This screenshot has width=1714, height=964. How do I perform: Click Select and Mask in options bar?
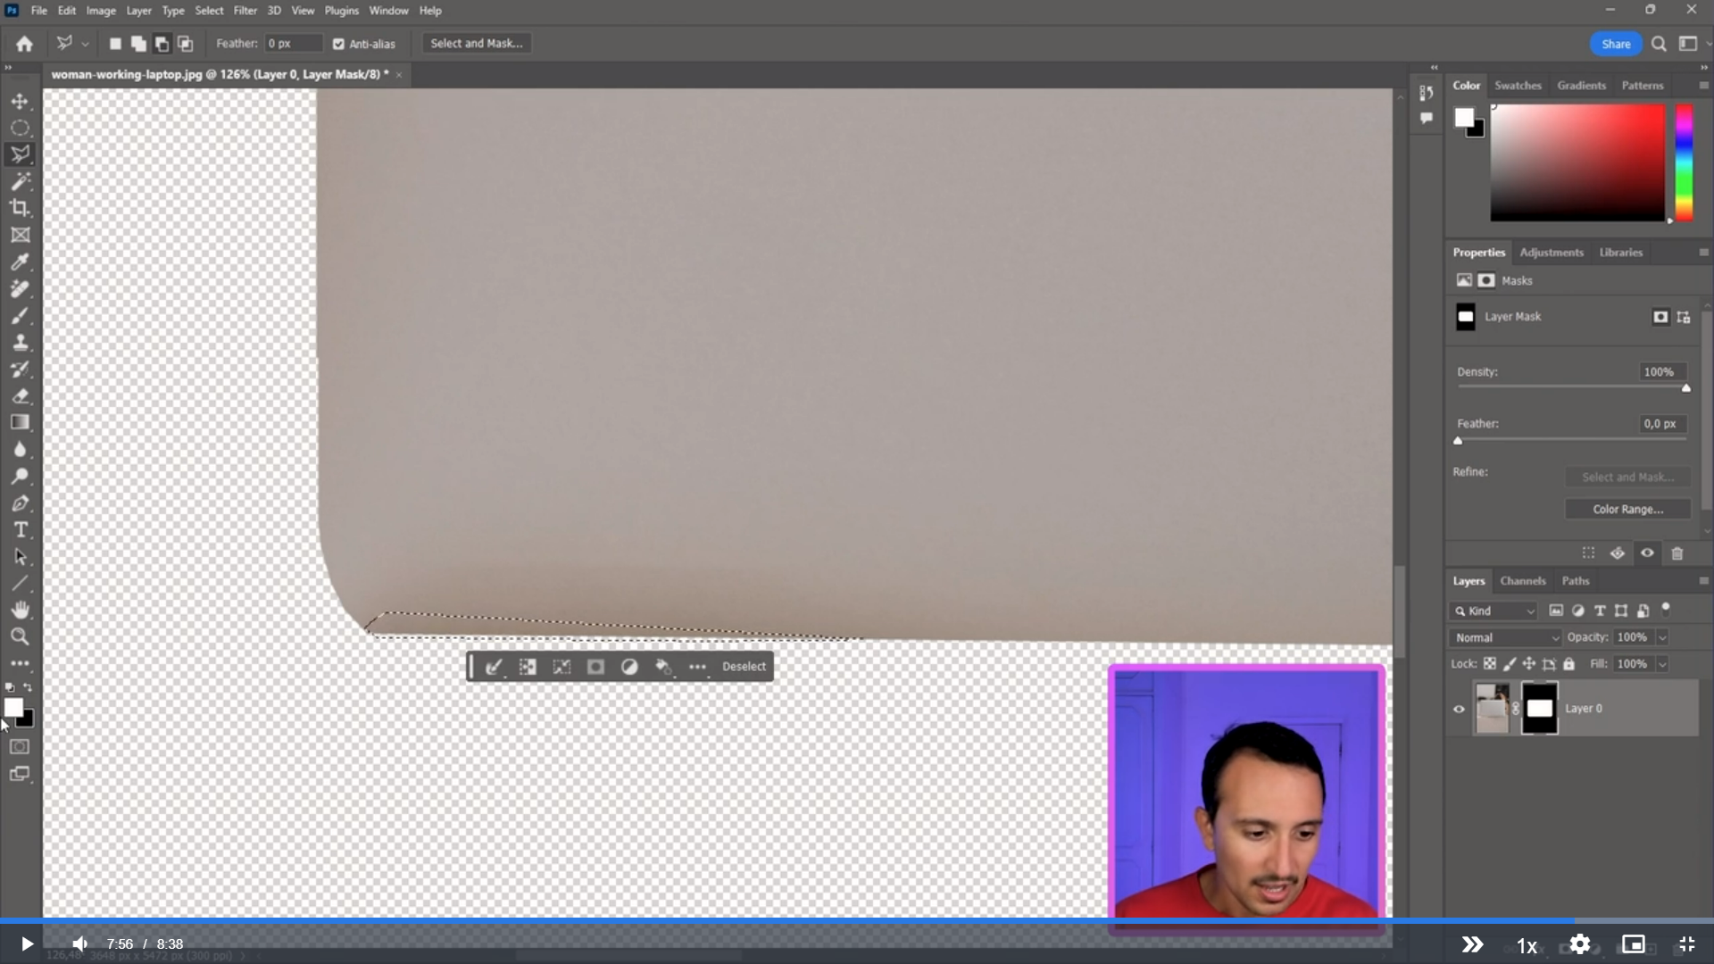point(477,44)
